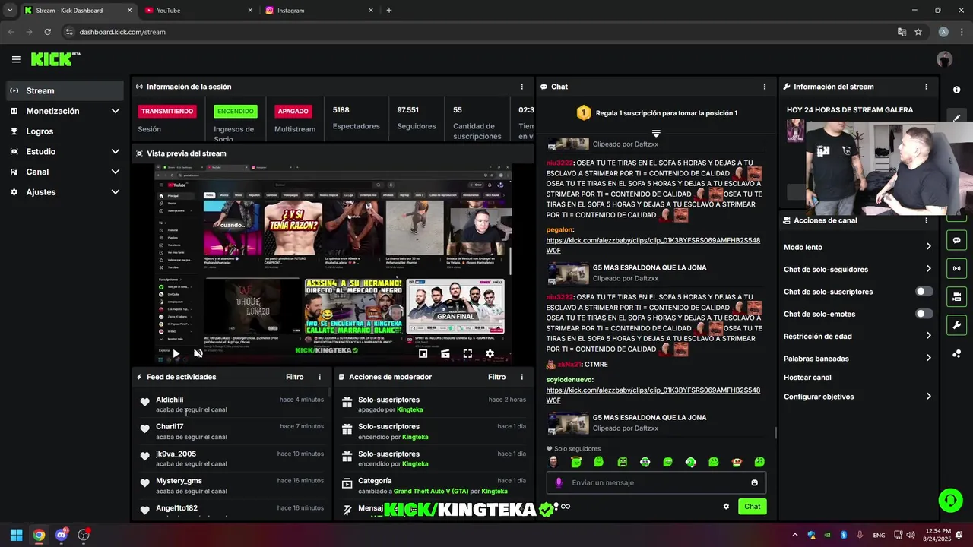Select the monkey emote in the quick emotes
The width and height of the screenshot is (973, 547).
click(736, 462)
